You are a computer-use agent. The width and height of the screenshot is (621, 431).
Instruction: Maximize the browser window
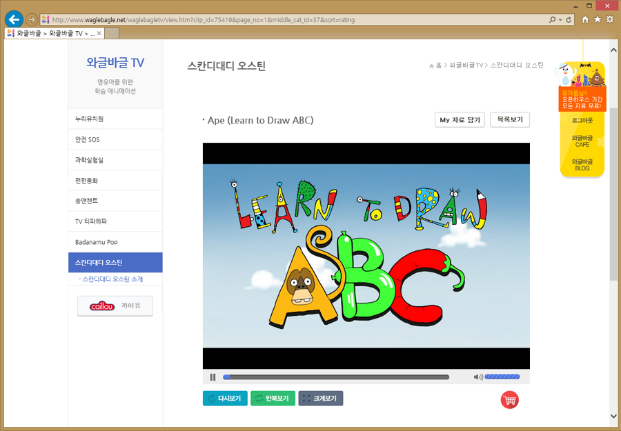[589, 6]
